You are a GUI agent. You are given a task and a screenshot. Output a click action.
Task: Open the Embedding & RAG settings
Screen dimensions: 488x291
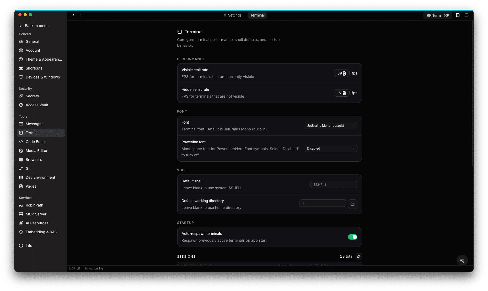[x=41, y=232]
